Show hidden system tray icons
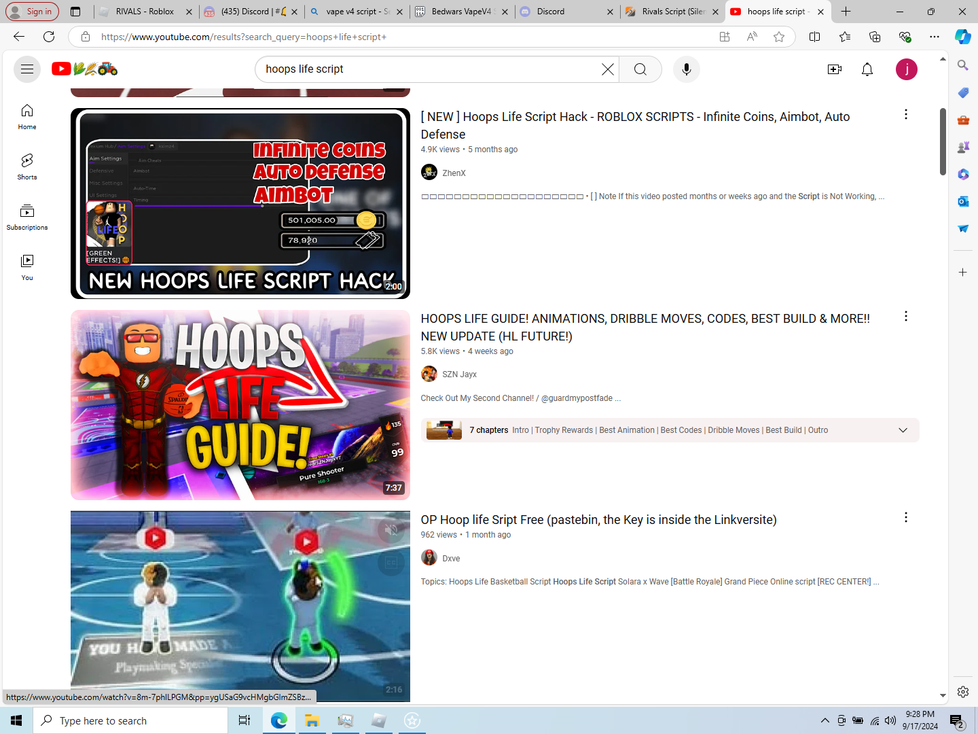This screenshot has height=734, width=978. pos(825,720)
